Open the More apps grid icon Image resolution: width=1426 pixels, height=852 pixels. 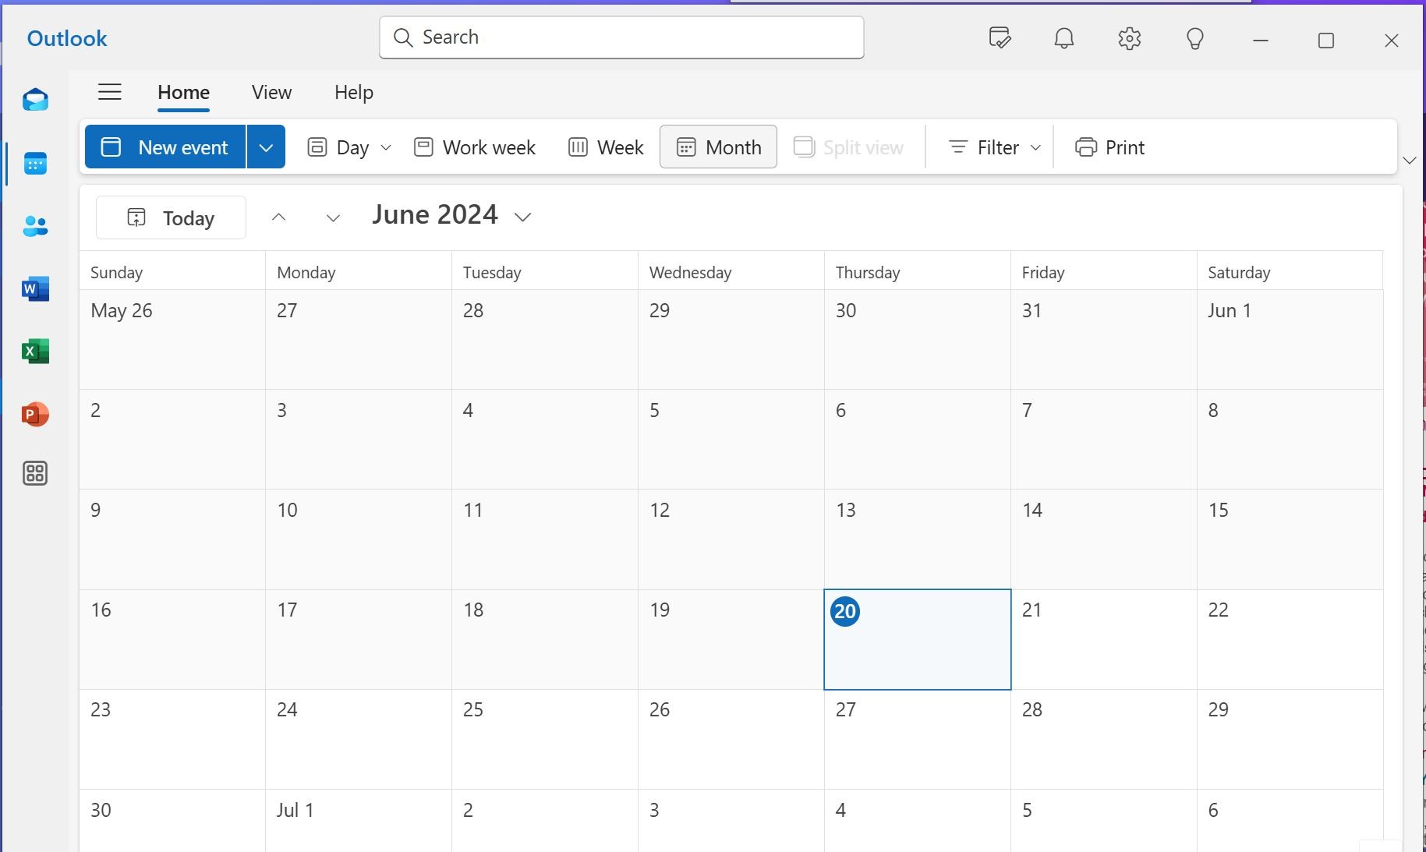point(35,473)
